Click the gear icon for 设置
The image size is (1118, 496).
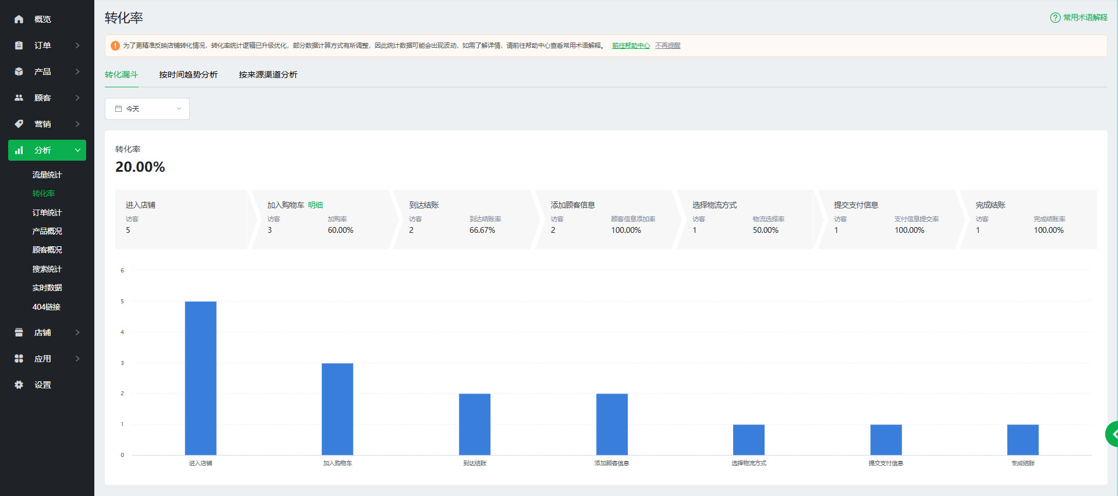point(19,385)
